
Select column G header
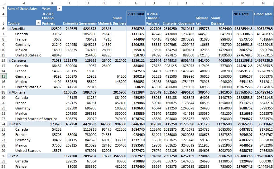coord(136,3)
